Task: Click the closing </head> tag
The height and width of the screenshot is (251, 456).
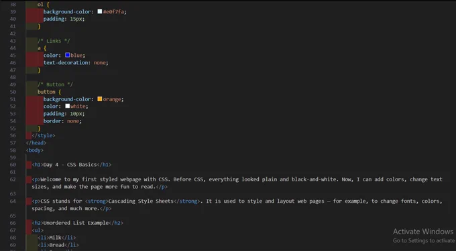Action: tap(36, 143)
